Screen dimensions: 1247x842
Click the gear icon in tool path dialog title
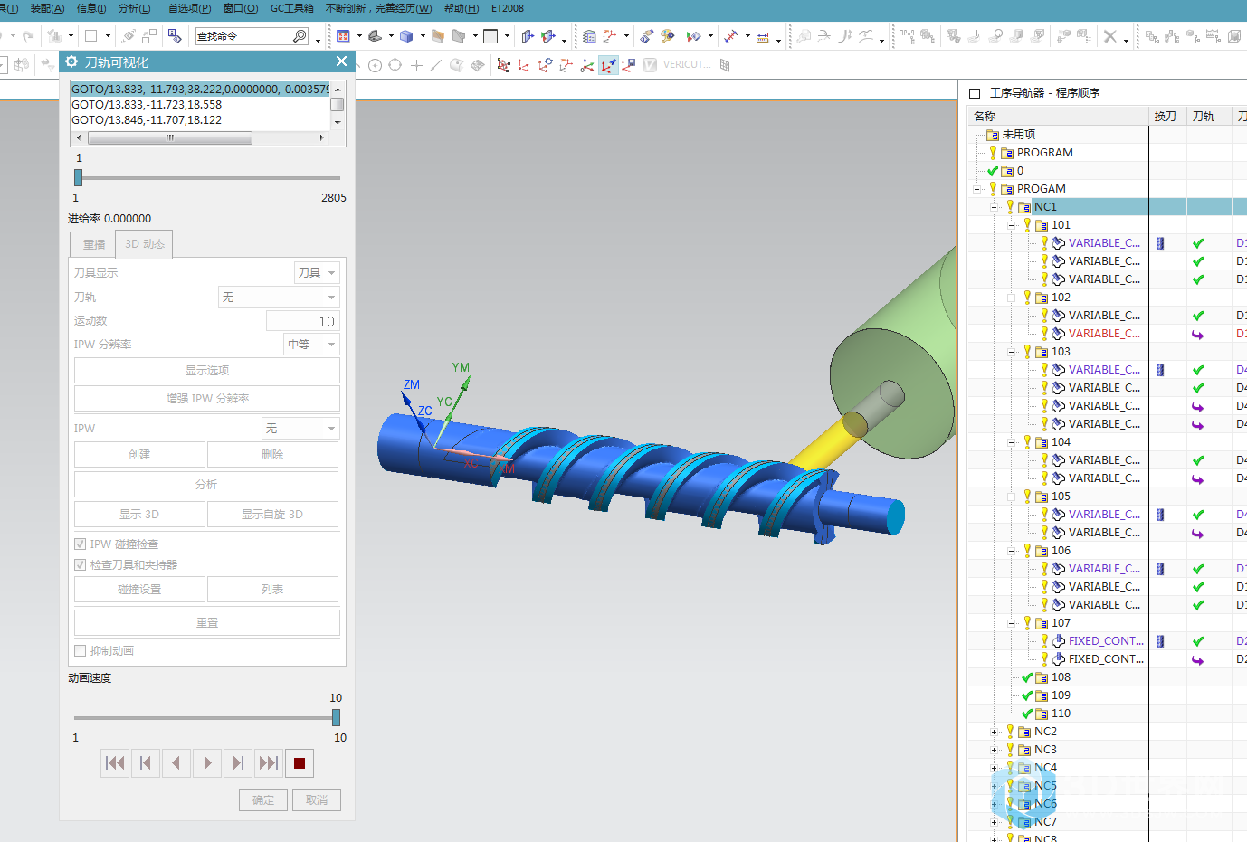(x=72, y=61)
